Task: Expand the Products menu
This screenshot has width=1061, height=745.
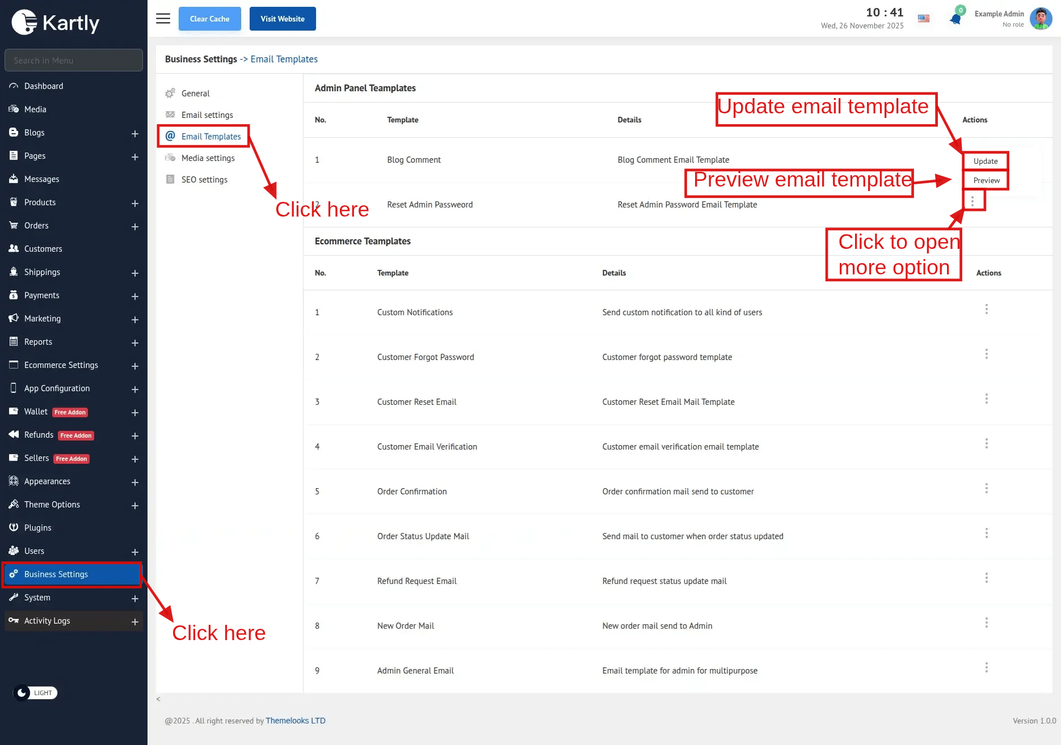Action: pos(134,203)
